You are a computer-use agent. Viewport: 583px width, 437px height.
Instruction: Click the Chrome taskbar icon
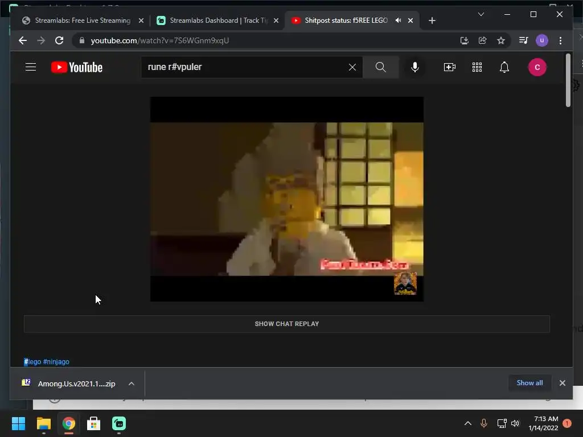pos(68,423)
